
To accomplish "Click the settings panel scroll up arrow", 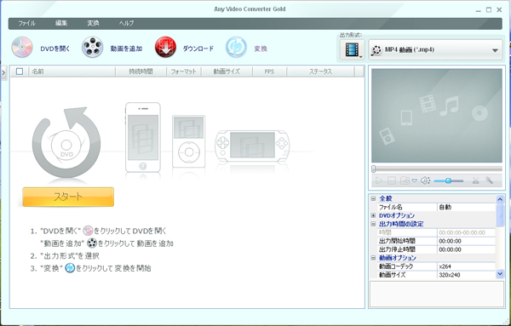I will (500, 199).
